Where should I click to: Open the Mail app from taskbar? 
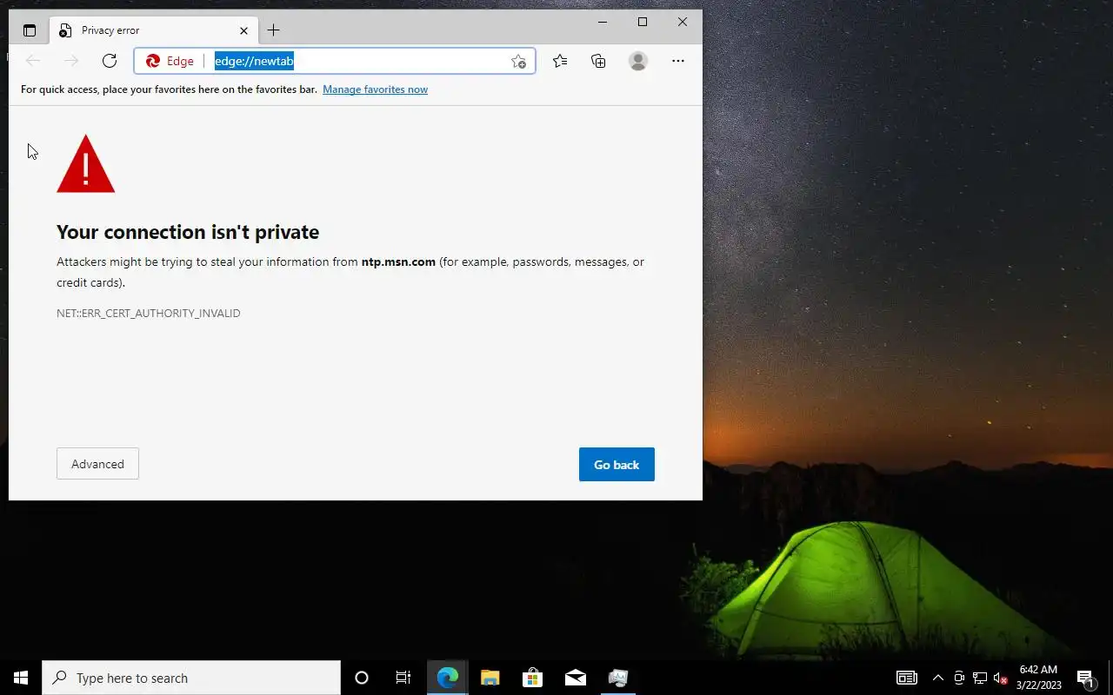click(x=576, y=678)
